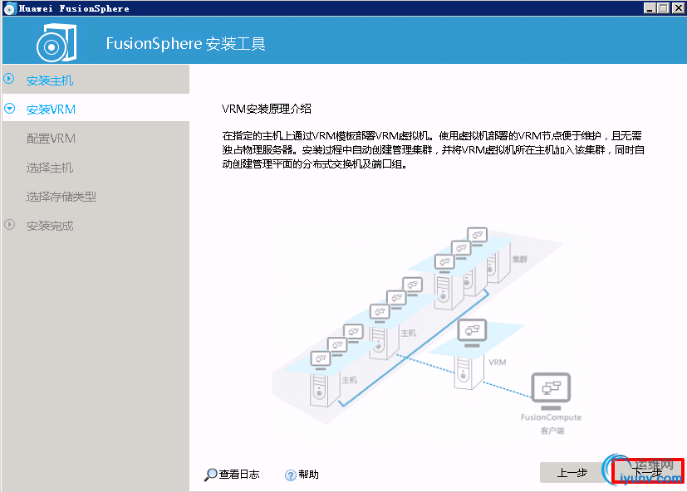Open the 安装主机 step
687x492 pixels.
50,80
